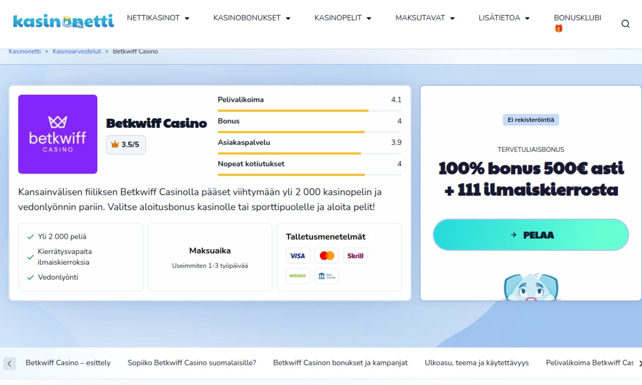Click the Tervetuliaisbonus label
This screenshot has width=642, height=385.
point(531,149)
